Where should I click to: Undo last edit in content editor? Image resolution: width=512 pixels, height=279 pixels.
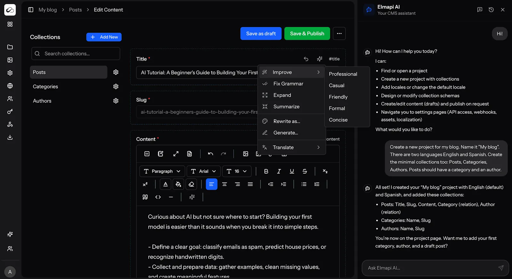210,154
